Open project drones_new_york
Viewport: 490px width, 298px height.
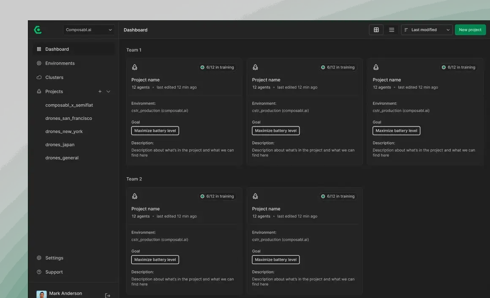tap(64, 132)
